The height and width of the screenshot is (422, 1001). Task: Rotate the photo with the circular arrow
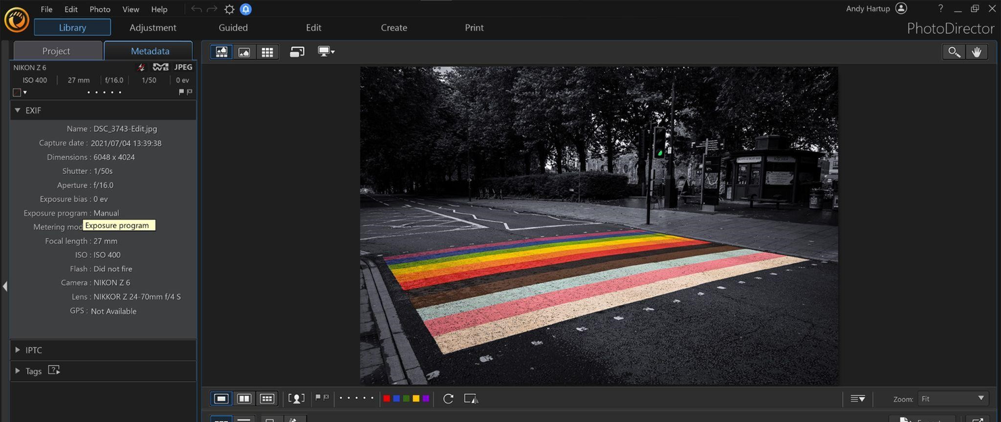coord(448,399)
